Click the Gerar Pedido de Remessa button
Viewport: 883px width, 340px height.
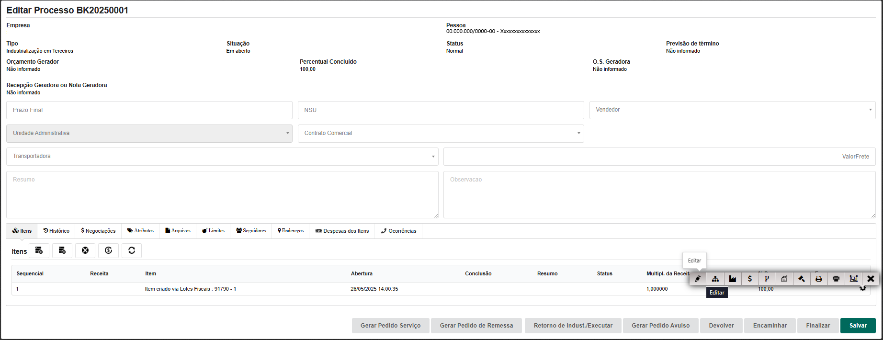[476, 326]
